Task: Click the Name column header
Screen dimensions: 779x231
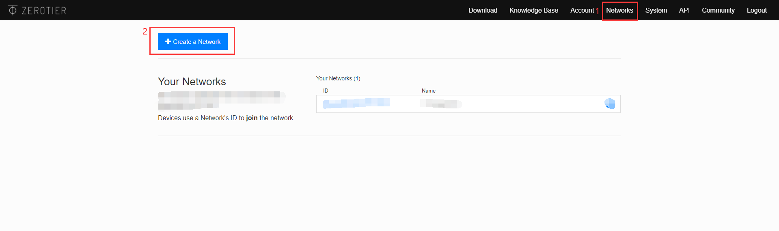Action: (x=428, y=91)
